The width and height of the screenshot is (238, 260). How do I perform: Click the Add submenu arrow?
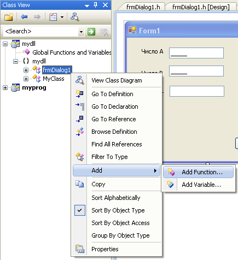[155, 170]
